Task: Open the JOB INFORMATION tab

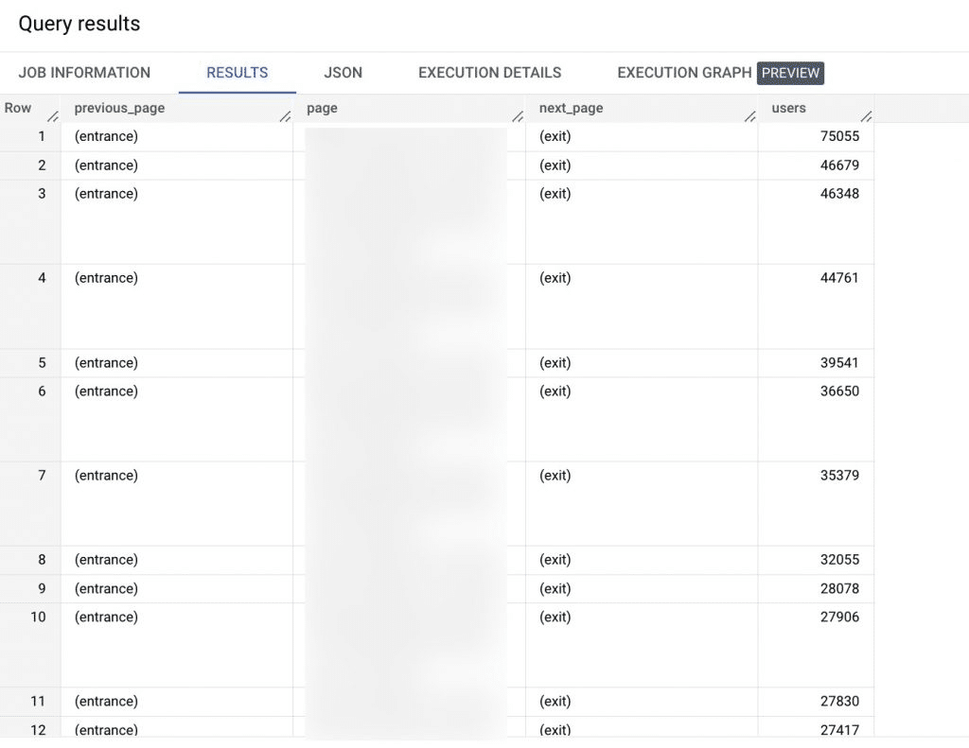Action: 84,73
